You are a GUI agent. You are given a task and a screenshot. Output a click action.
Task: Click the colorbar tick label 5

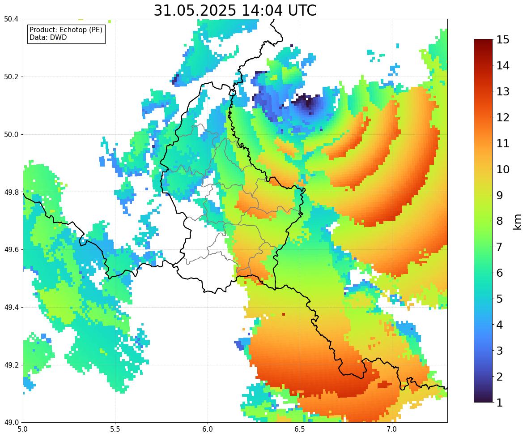499,299
